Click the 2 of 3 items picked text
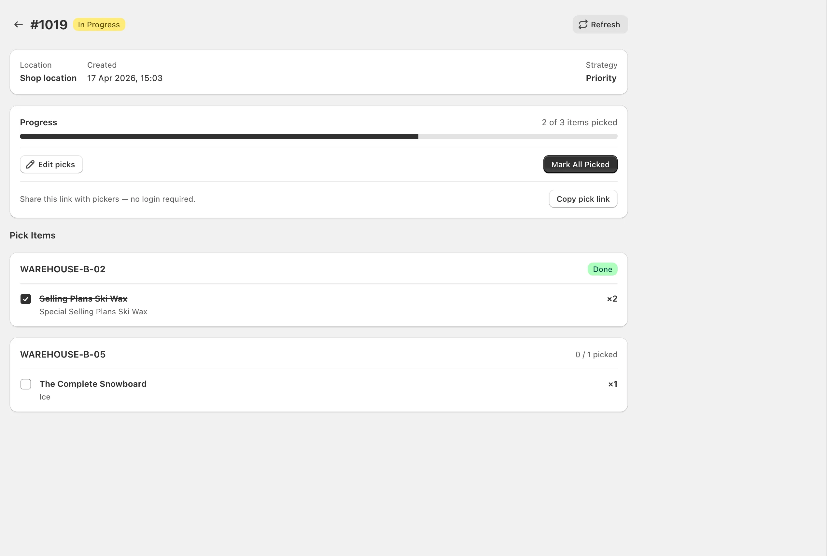827x556 pixels. point(579,122)
